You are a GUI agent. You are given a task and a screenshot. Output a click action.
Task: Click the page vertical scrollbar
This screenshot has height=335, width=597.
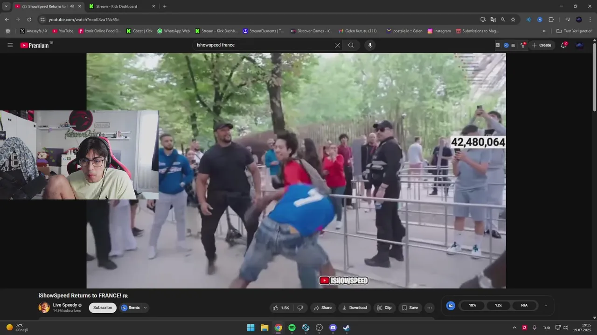pyautogui.click(x=595, y=77)
